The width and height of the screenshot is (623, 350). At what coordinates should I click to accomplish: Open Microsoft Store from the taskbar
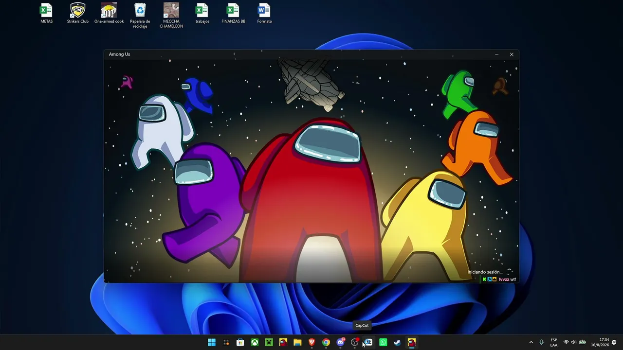tap(240, 342)
